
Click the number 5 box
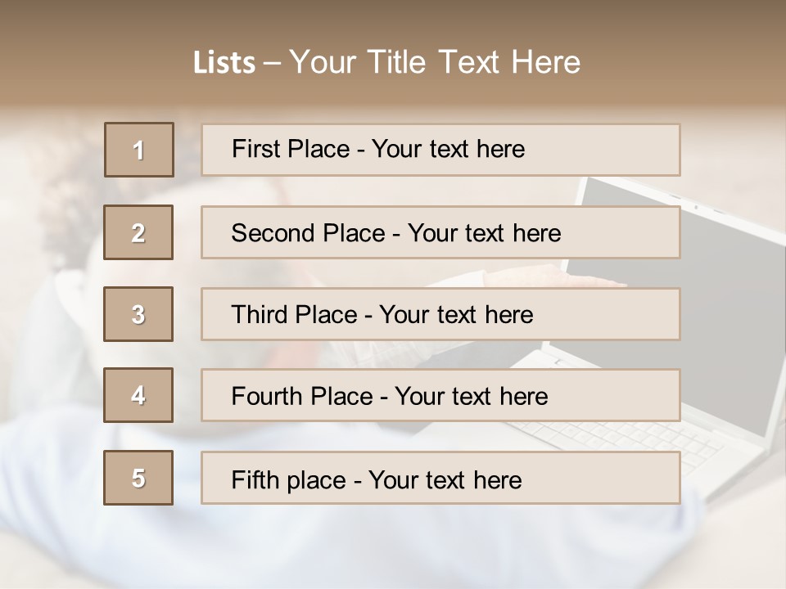click(138, 478)
